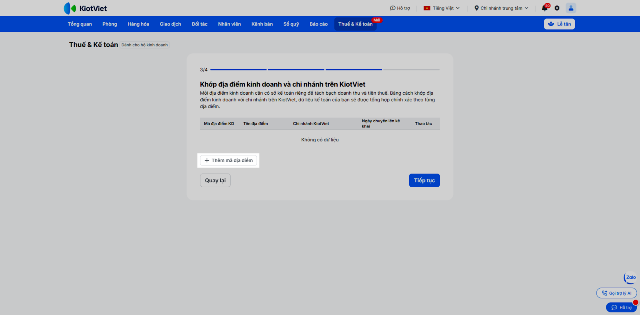Click the Khớp địa điểm kinh doanh heading
The width and height of the screenshot is (640, 315).
(x=283, y=84)
